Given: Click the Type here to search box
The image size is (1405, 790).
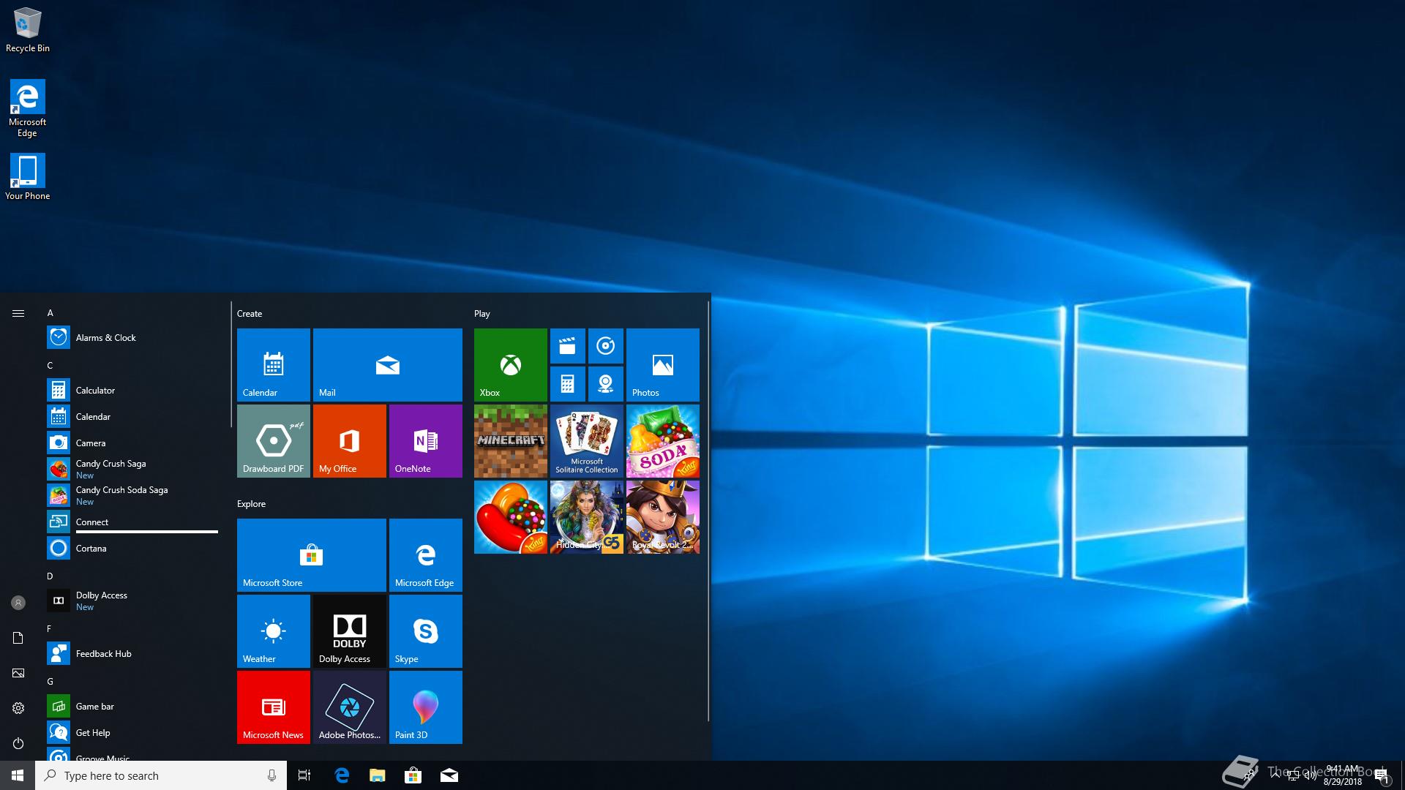Looking at the screenshot, I should (154, 775).
